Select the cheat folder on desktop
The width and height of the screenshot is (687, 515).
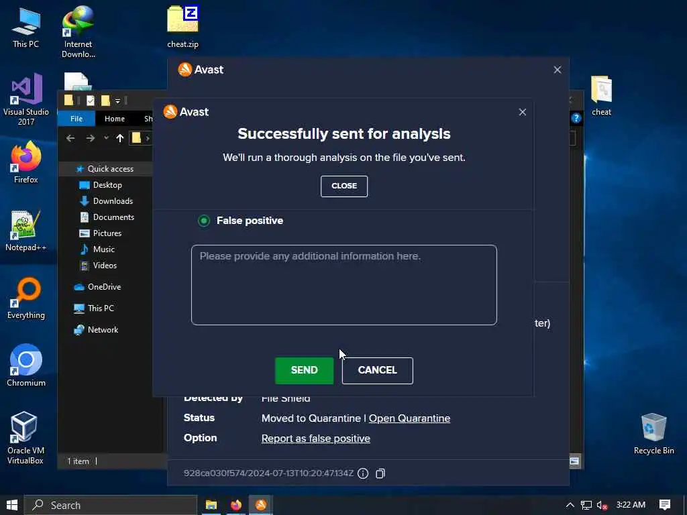601,95
